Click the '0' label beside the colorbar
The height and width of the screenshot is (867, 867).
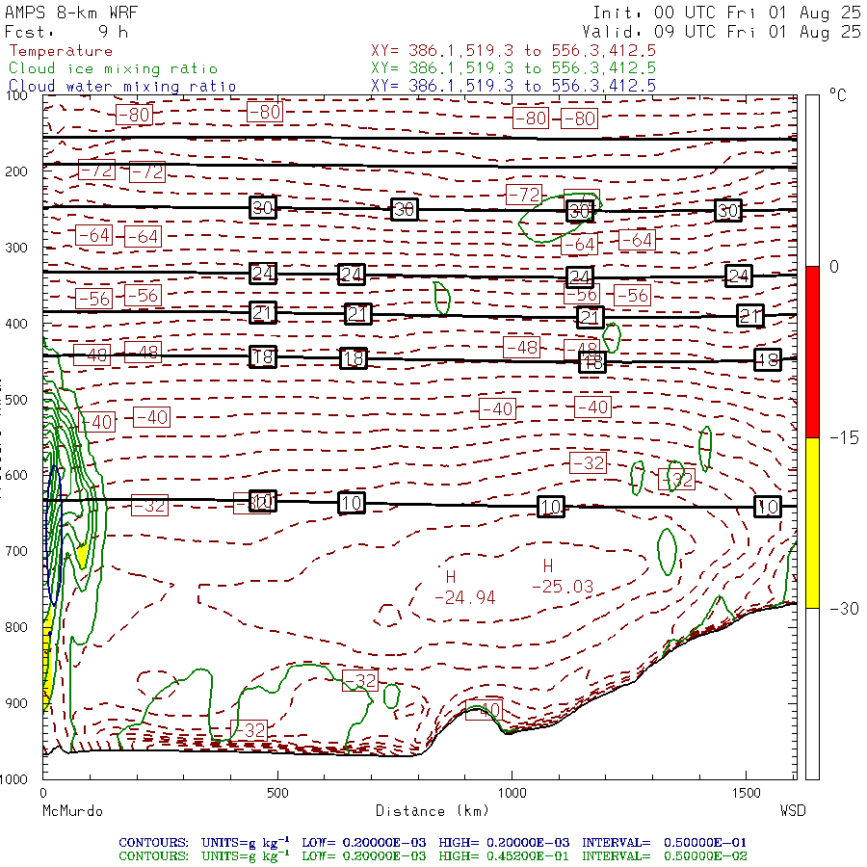[x=834, y=267]
